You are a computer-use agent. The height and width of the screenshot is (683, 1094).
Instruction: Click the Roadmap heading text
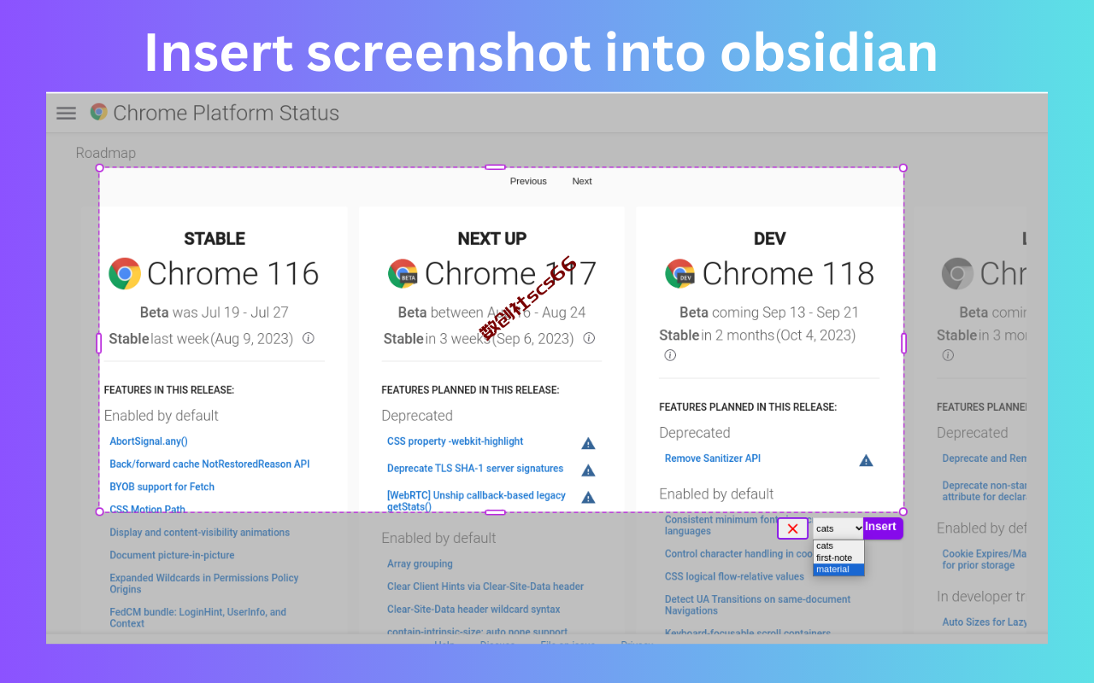(x=106, y=153)
